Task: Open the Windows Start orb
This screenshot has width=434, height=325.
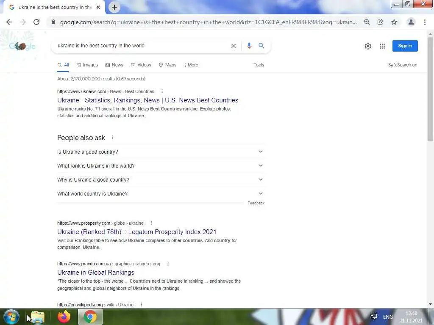Action: click(x=11, y=317)
